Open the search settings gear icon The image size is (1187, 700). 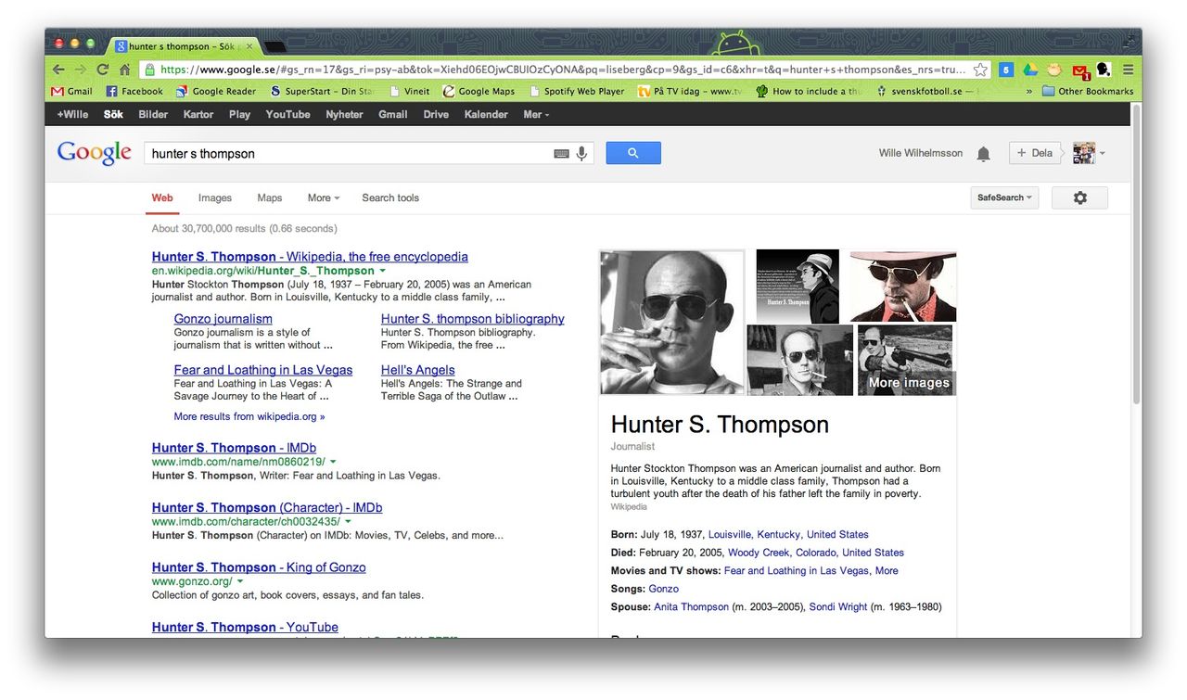(1079, 197)
